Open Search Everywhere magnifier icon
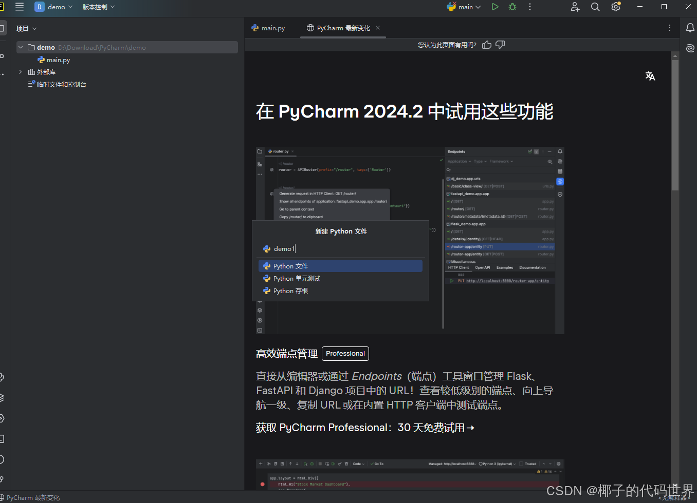The width and height of the screenshot is (697, 503). pyautogui.click(x=595, y=7)
